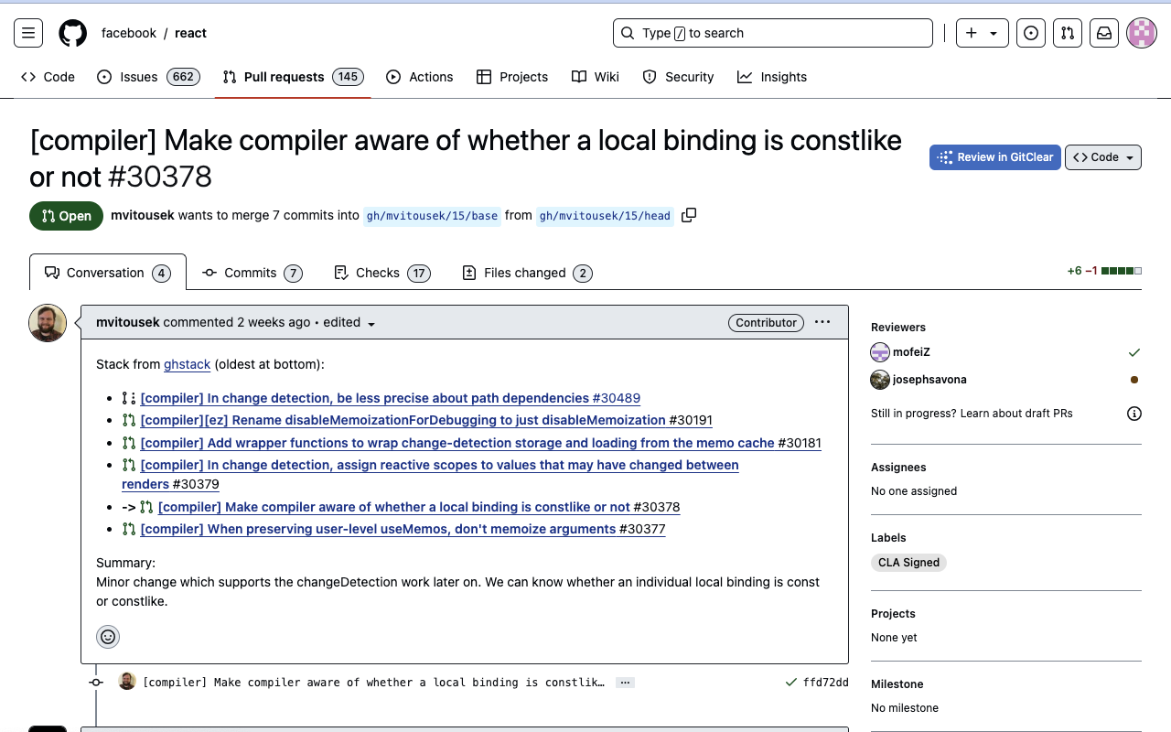This screenshot has height=732, width=1171.
Task: Click the draft PR info icon
Action: [x=1134, y=414]
